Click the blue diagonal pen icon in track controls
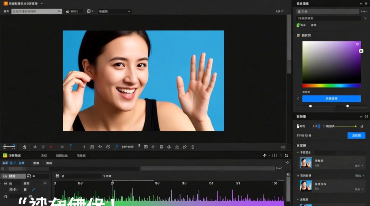 (x=34, y=190)
